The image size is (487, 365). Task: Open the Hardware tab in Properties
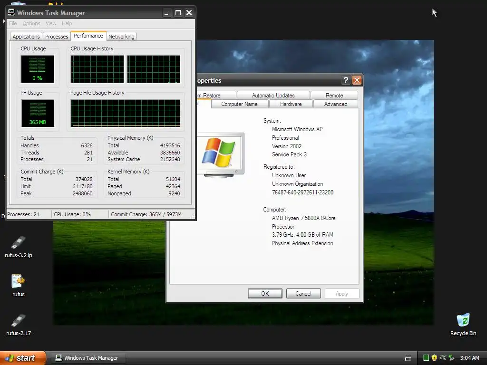click(x=291, y=104)
